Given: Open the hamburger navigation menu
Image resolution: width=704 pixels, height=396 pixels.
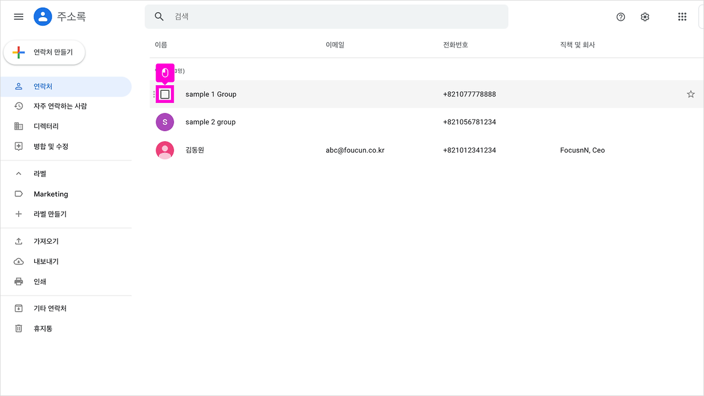Looking at the screenshot, I should (18, 16).
